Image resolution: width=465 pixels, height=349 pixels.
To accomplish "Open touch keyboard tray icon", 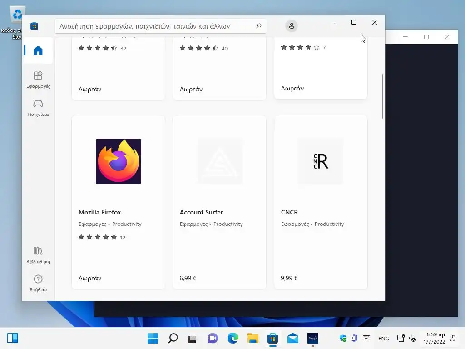I will pyautogui.click(x=366, y=338).
